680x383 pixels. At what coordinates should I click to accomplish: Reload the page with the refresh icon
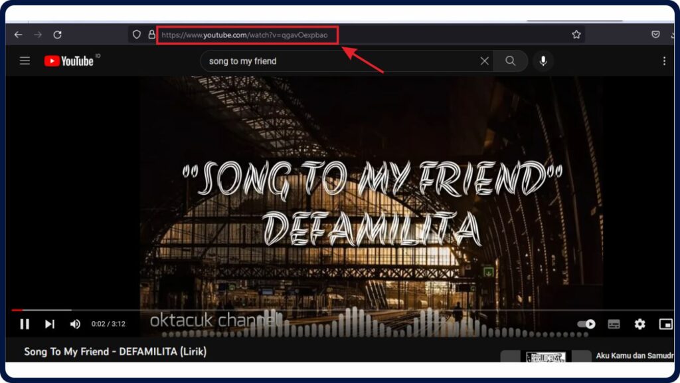(x=57, y=35)
